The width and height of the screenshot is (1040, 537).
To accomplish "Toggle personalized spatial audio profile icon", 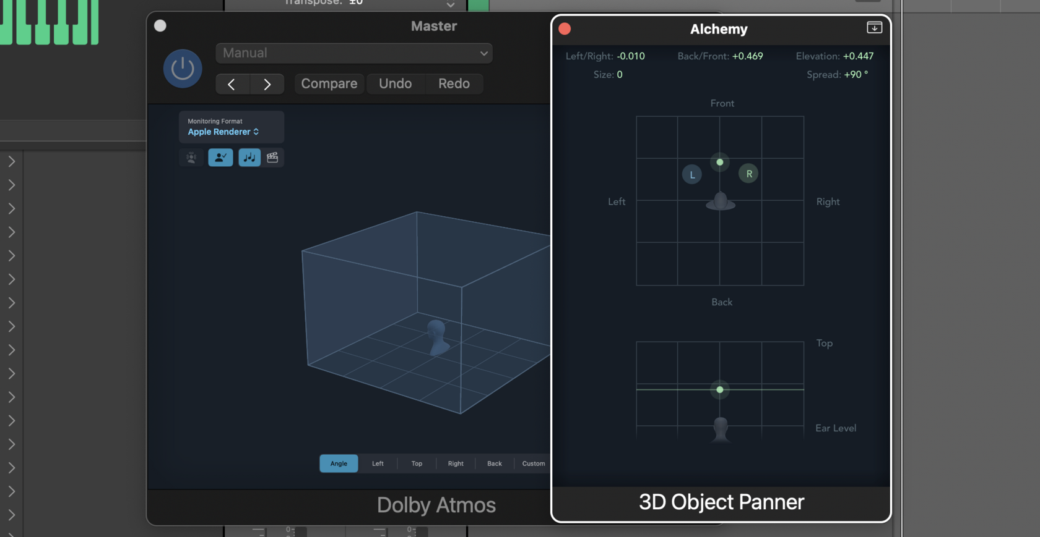I will click(x=220, y=158).
